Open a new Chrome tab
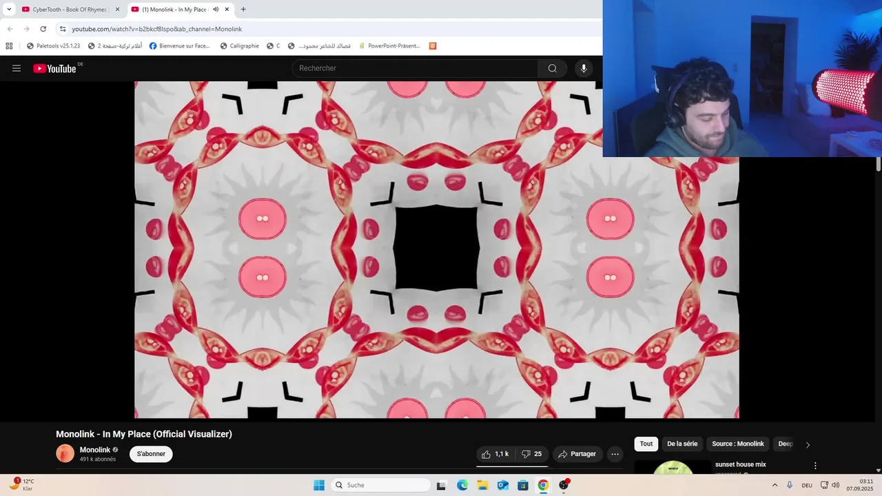The width and height of the screenshot is (882, 496). click(x=243, y=10)
